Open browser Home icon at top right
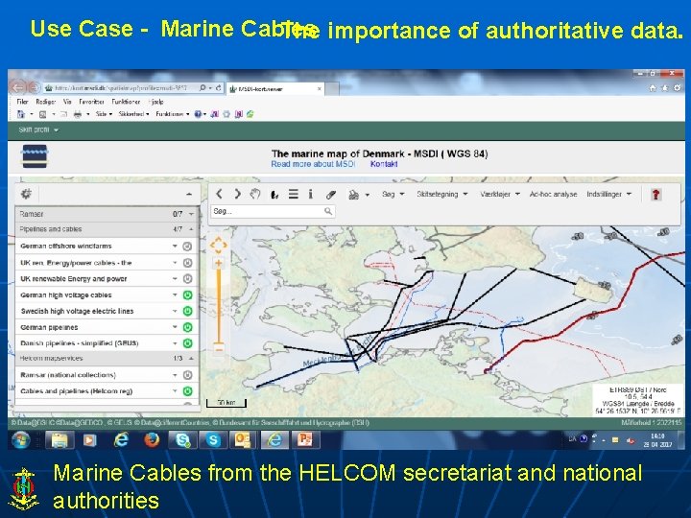691x518 pixels. pos(653,88)
